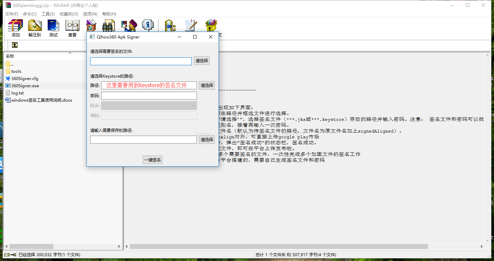
Task: Sort by the 名称 column header
Action: [x=10, y=56]
